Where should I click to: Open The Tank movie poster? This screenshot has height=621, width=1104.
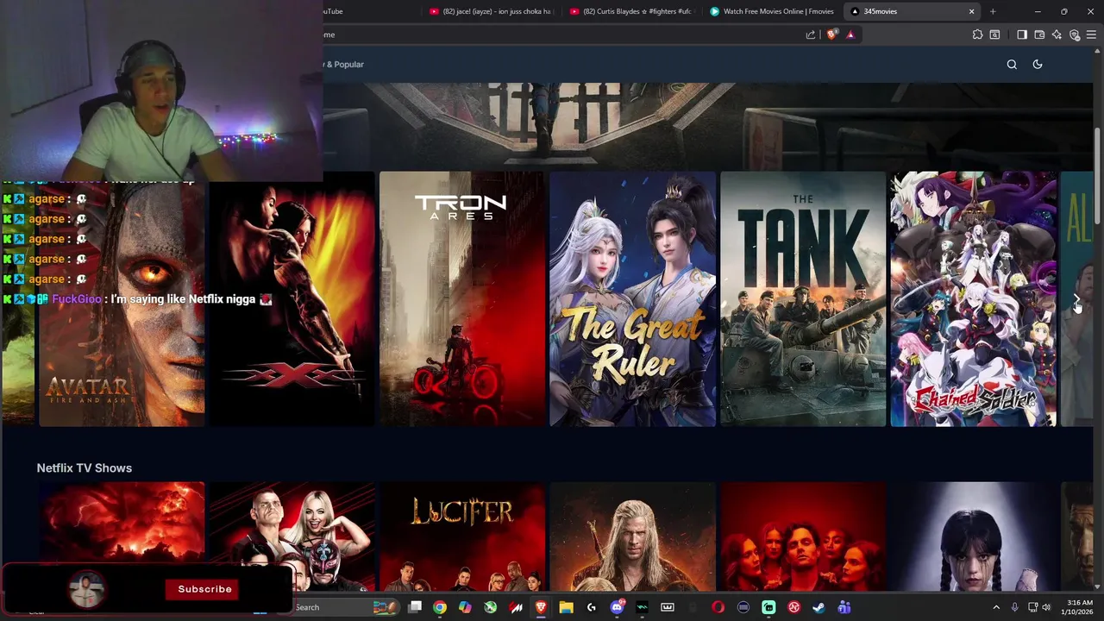803,298
